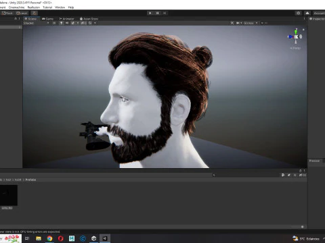The width and height of the screenshot is (325, 243).
Task: Toggle the Pivot handle position button
Action: click(7, 13)
